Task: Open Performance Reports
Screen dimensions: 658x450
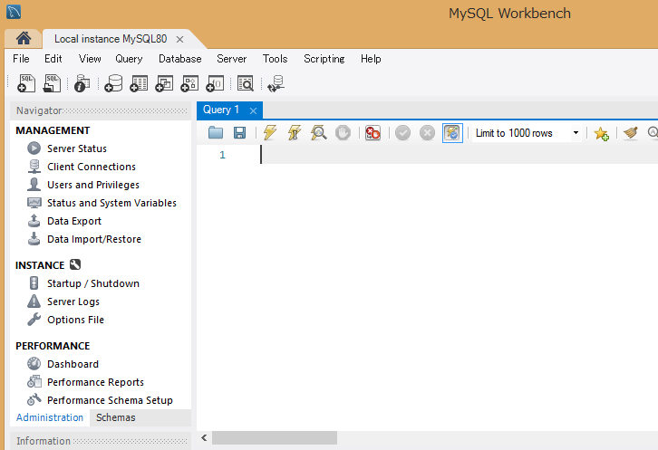Action: 95,382
